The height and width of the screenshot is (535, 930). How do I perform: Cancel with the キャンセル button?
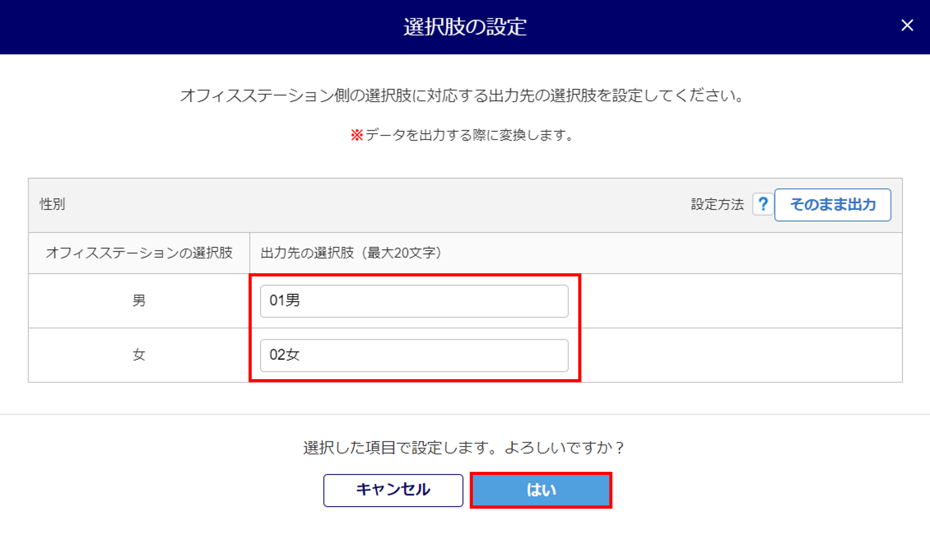point(393,490)
